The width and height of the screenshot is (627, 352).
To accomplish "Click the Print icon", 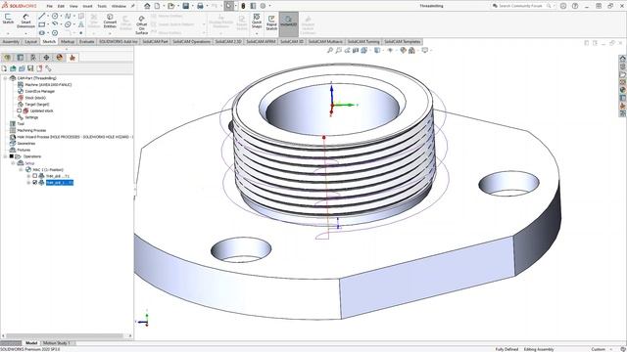I will tap(200, 6).
